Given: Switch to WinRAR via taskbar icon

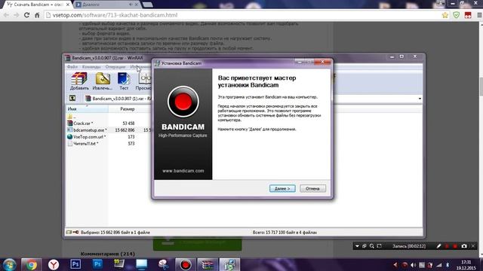Looking at the screenshot, I should [x=208, y=264].
